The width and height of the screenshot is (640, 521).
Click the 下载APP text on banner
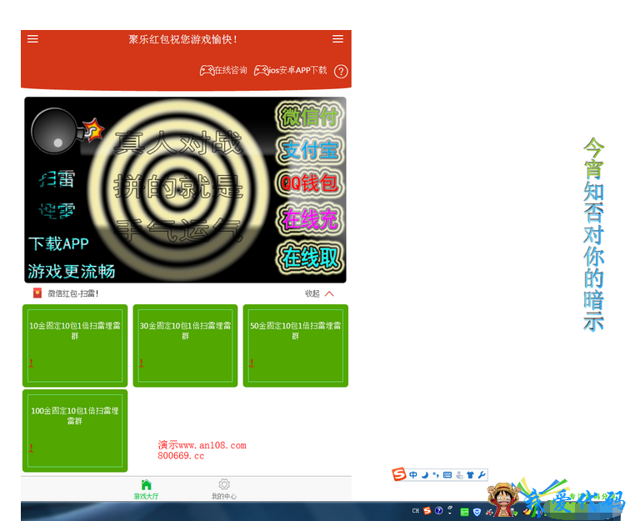coord(59,243)
